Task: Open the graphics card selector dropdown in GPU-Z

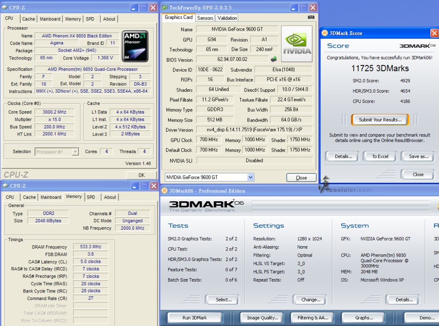Action: coord(250,177)
